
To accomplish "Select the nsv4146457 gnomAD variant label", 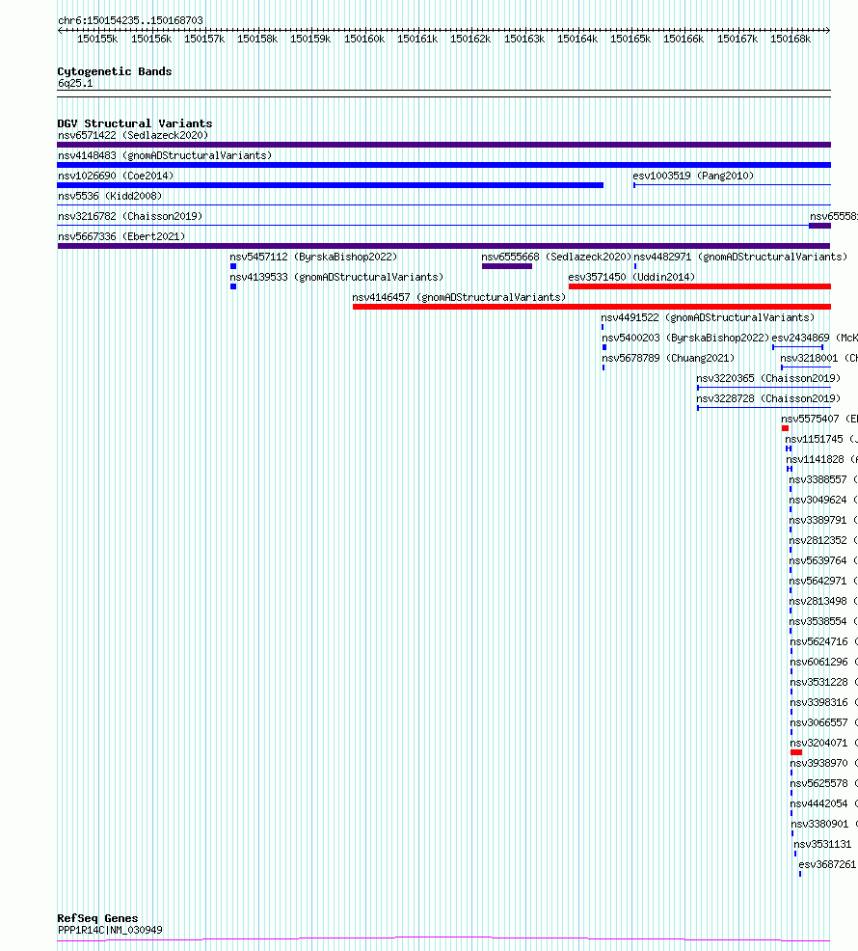I will point(459,297).
